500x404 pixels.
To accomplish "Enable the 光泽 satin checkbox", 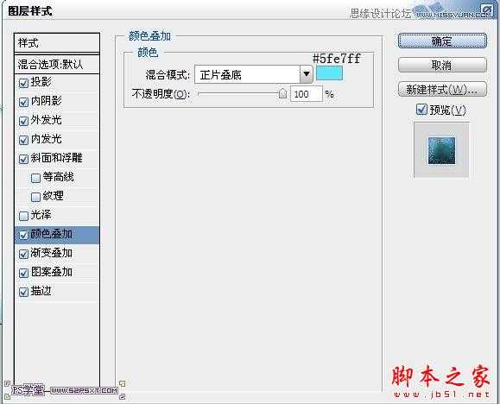I will coord(23,216).
